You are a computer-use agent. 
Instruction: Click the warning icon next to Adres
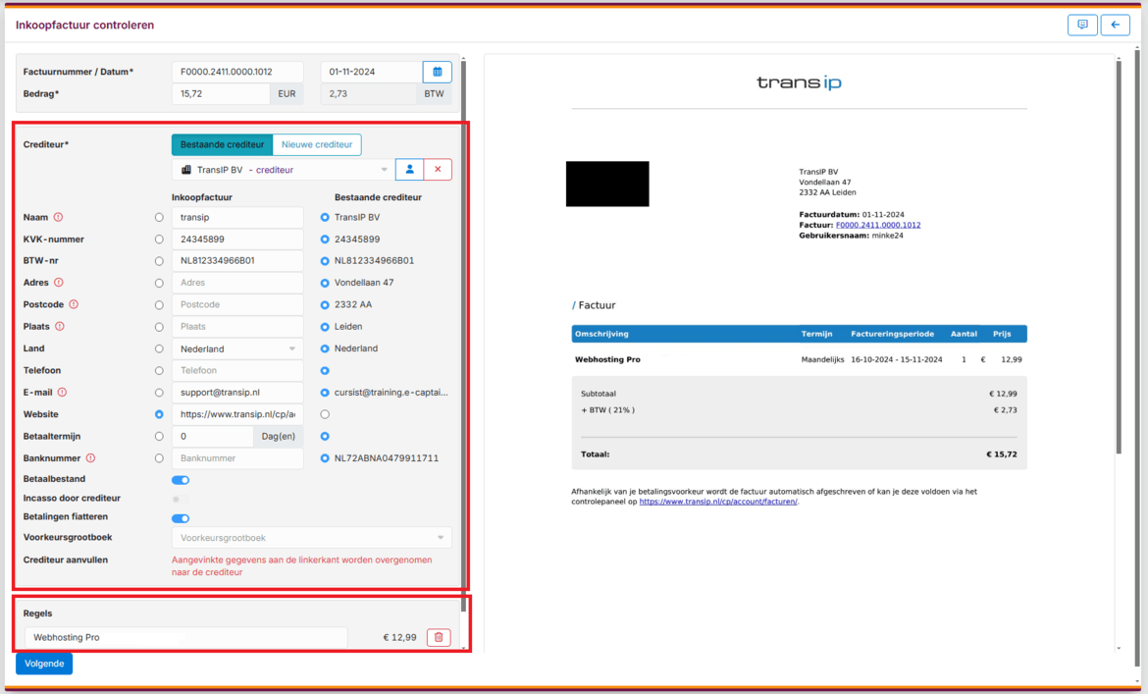(59, 283)
